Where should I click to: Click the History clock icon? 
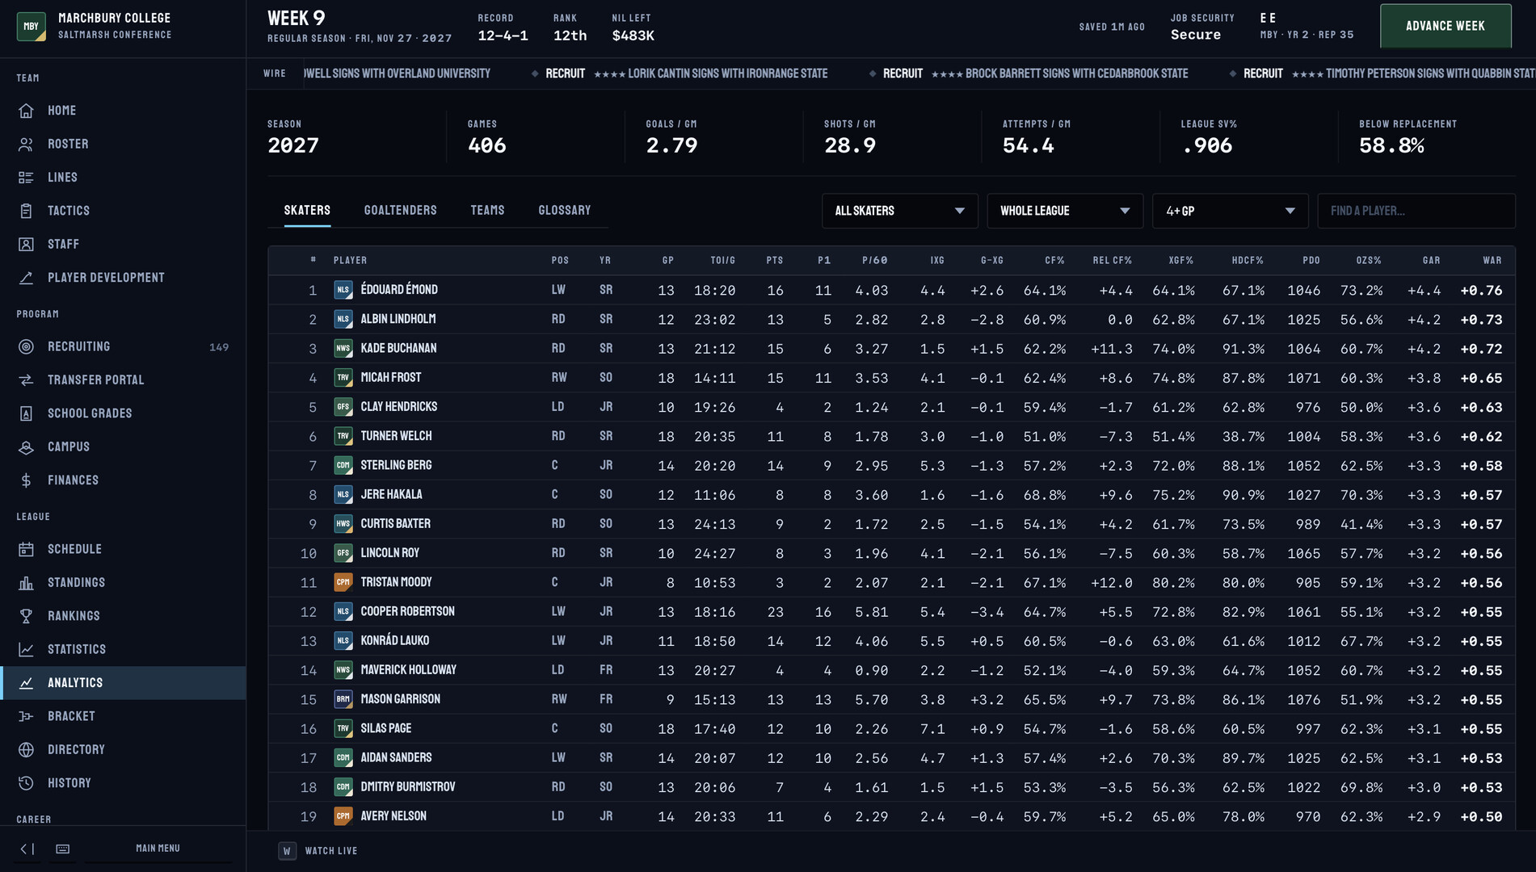pos(26,783)
